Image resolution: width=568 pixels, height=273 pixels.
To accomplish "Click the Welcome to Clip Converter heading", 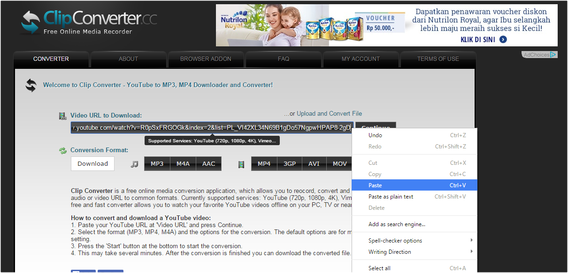I will 158,85.
